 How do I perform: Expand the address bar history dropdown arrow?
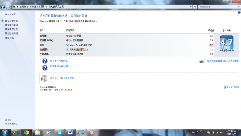(x=191, y=7)
